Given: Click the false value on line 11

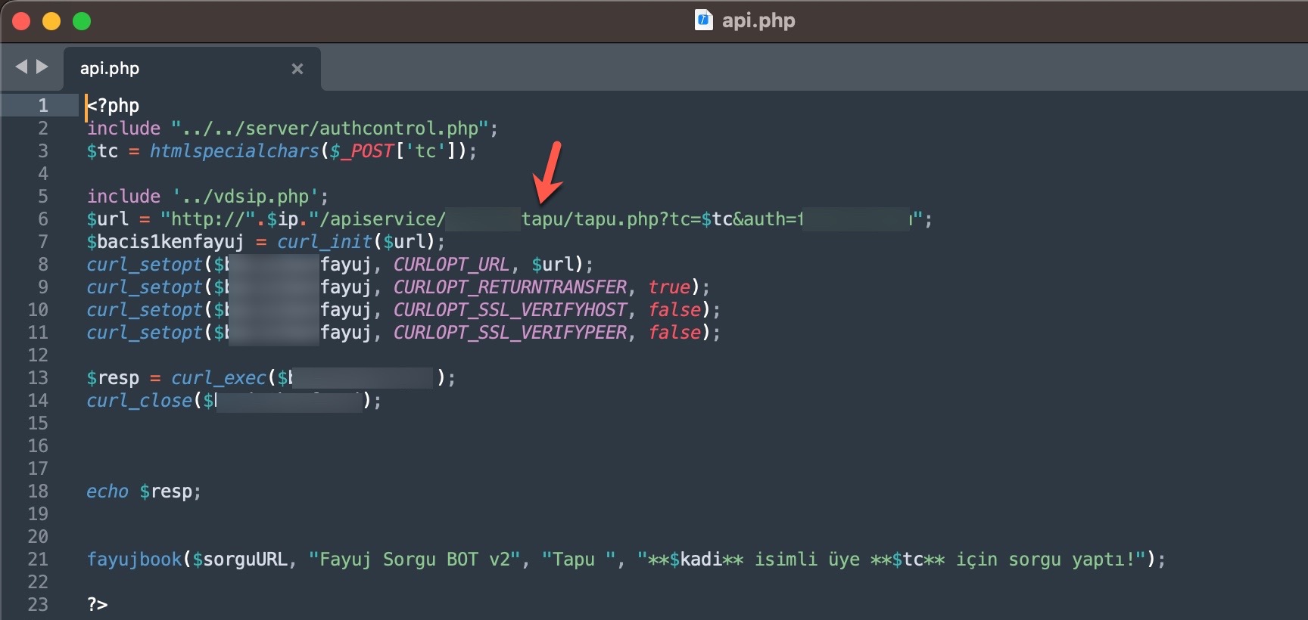Looking at the screenshot, I should click(675, 332).
